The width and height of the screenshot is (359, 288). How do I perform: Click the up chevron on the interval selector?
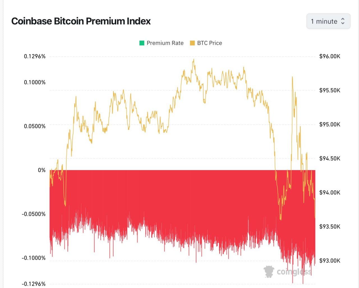(x=343, y=19)
